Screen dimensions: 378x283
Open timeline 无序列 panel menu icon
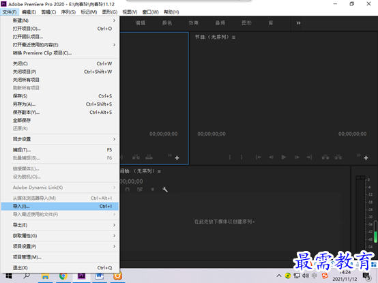(x=159, y=171)
